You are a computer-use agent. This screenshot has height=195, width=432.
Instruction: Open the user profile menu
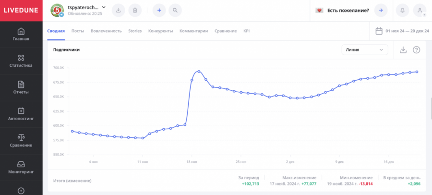click(420, 10)
